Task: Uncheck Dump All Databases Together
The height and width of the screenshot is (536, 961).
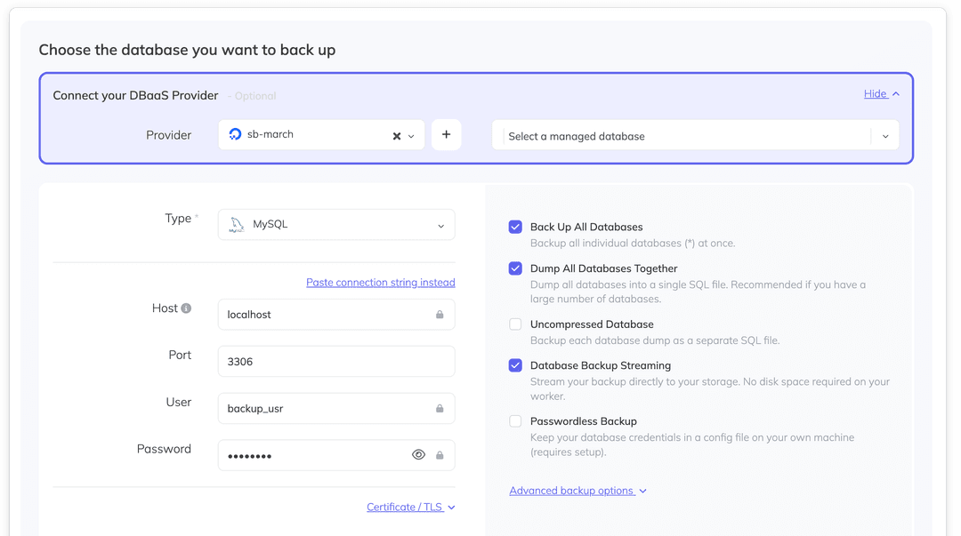Action: tap(515, 268)
